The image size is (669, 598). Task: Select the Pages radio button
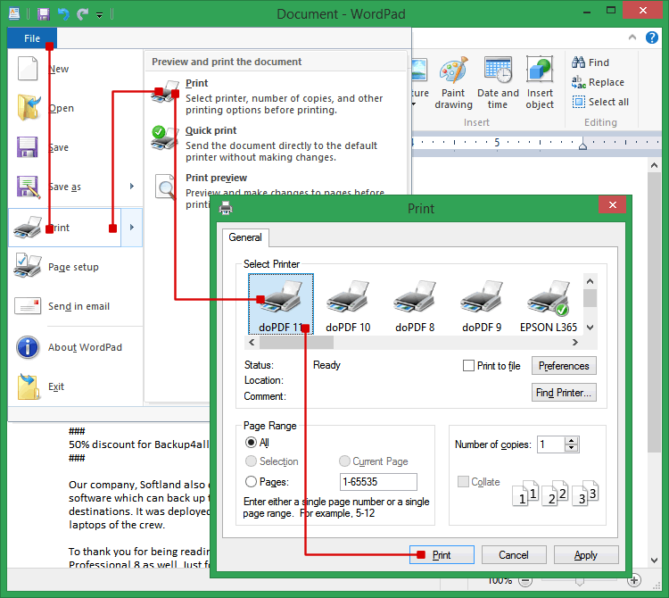pos(251,481)
